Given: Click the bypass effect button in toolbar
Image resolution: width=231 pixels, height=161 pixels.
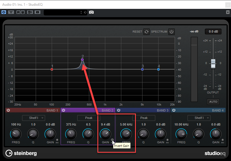Looking at the screenshot, I should point(11,12).
